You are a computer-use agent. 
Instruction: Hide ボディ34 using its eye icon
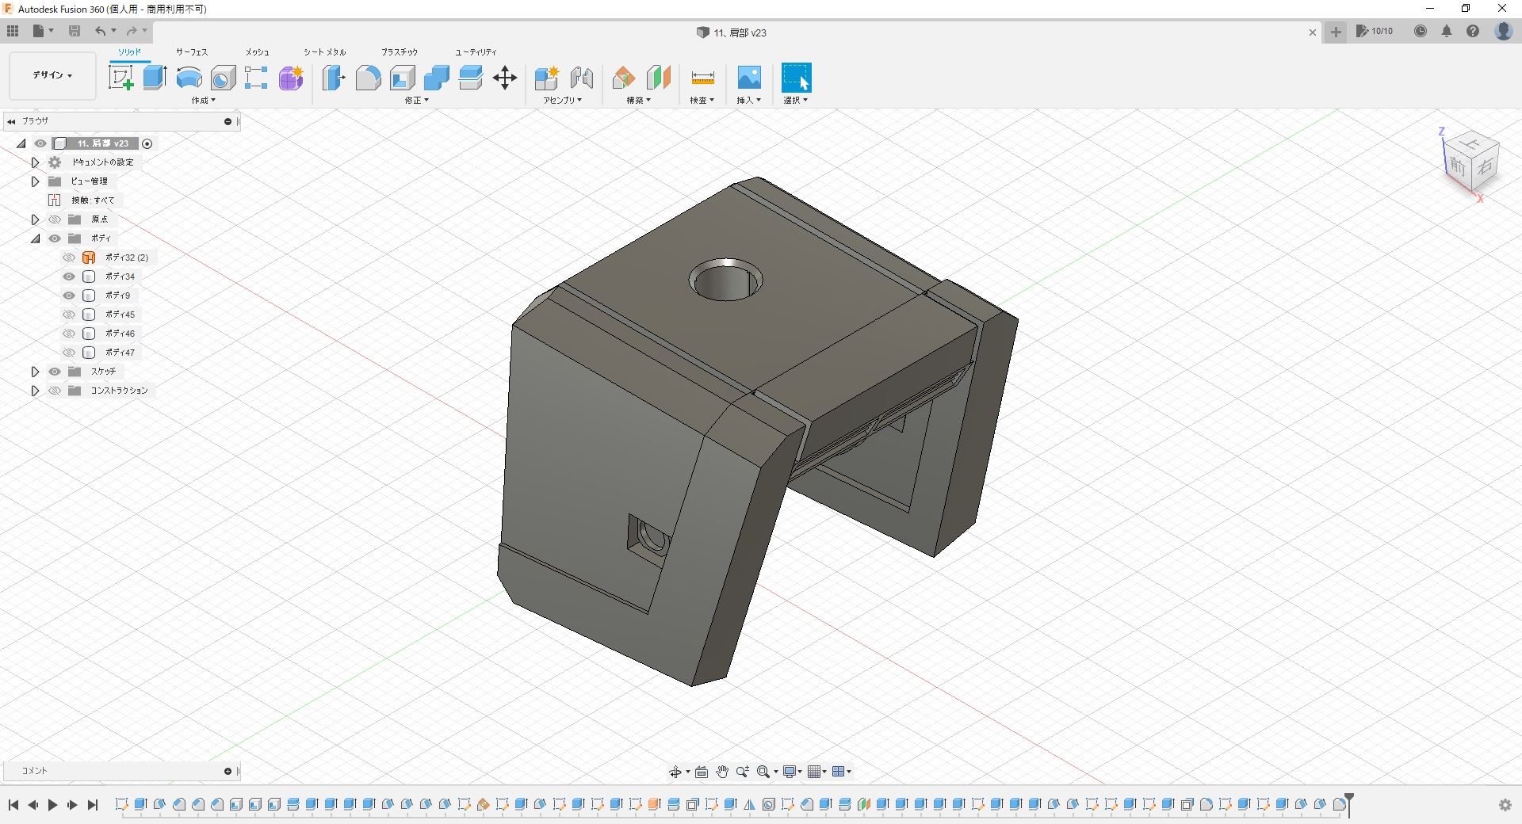[x=69, y=277]
